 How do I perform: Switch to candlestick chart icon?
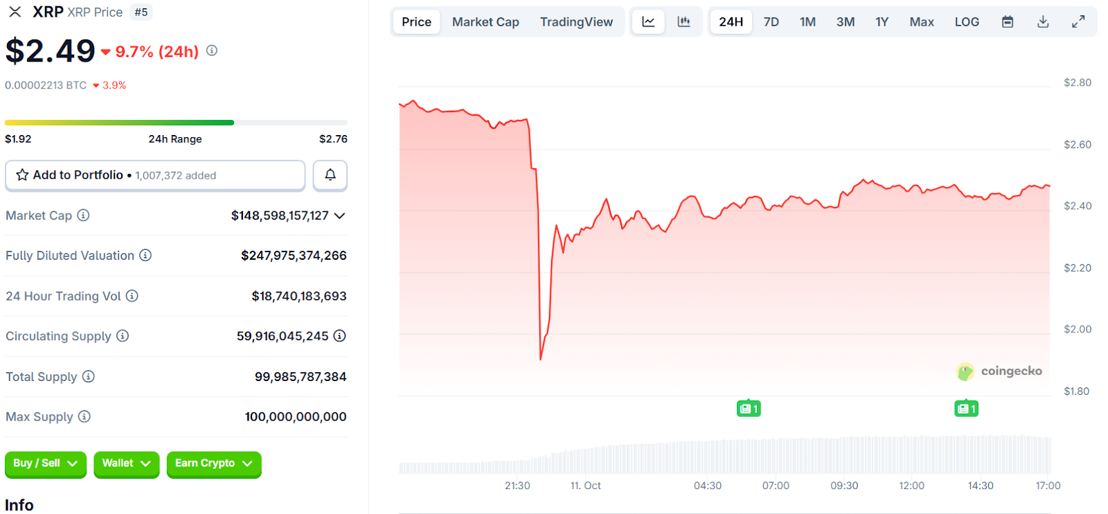click(x=683, y=21)
